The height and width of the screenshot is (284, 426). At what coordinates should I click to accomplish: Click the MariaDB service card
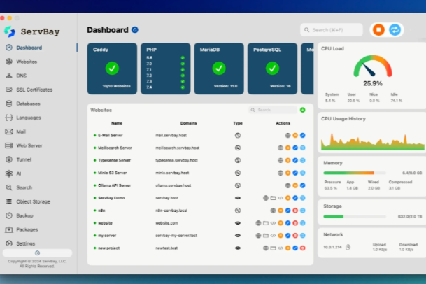coord(219,69)
